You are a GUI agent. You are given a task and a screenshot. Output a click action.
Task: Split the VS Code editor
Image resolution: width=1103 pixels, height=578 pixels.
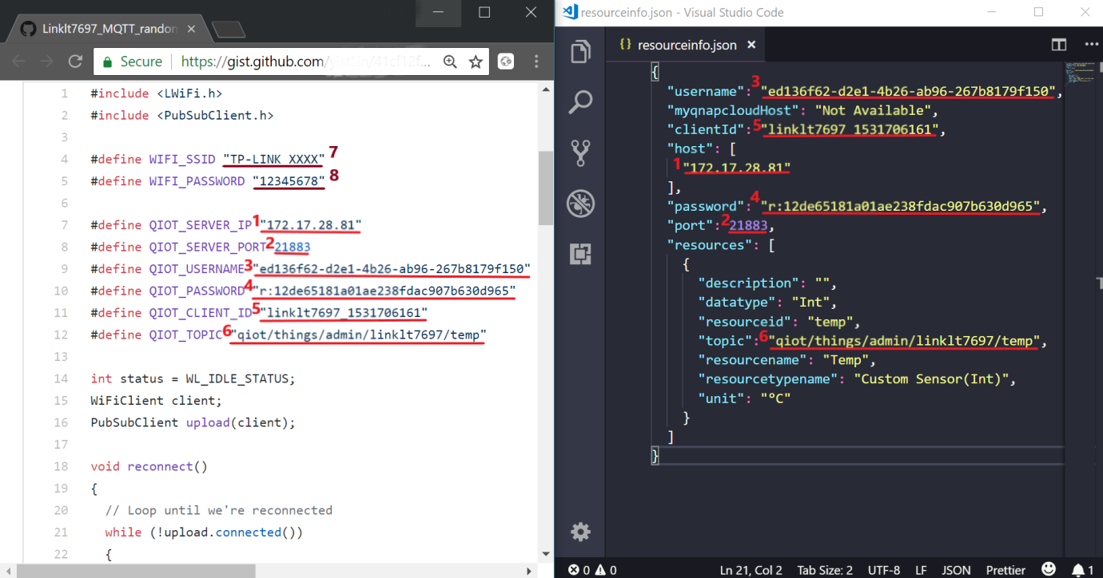click(1059, 46)
